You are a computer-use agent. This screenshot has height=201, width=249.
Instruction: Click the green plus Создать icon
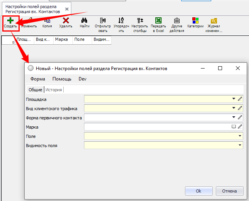pyautogui.click(x=10, y=21)
